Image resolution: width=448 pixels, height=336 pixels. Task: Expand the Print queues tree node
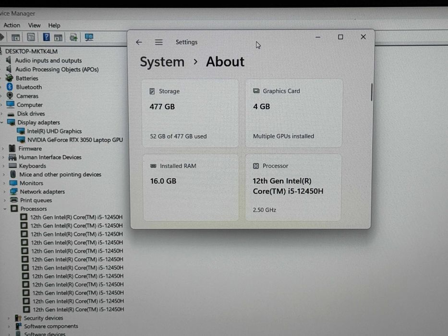tap(4, 200)
